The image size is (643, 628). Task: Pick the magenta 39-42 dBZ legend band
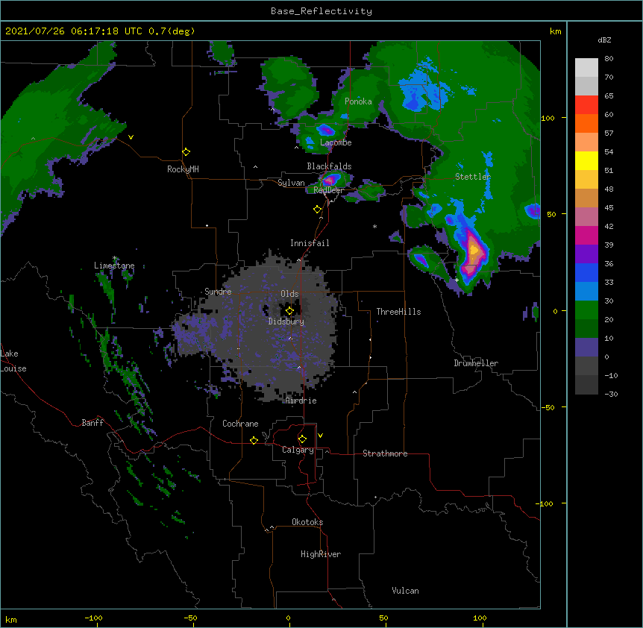pos(586,235)
